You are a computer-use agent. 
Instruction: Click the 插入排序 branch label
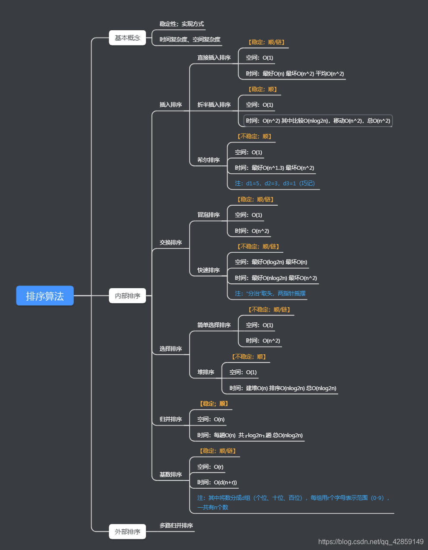coord(171,105)
